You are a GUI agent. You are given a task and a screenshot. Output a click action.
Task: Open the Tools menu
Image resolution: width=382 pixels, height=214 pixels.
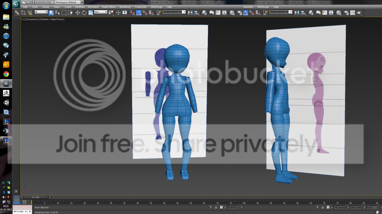point(35,7)
